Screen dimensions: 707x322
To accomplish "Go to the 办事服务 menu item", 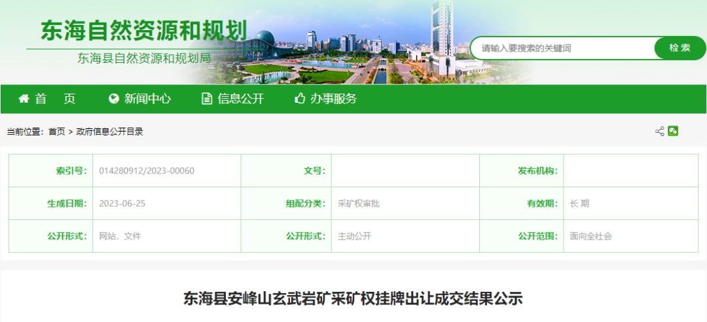I will [334, 99].
